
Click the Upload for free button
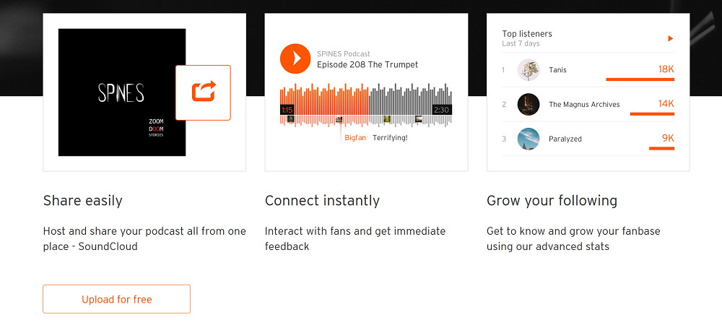tap(116, 299)
